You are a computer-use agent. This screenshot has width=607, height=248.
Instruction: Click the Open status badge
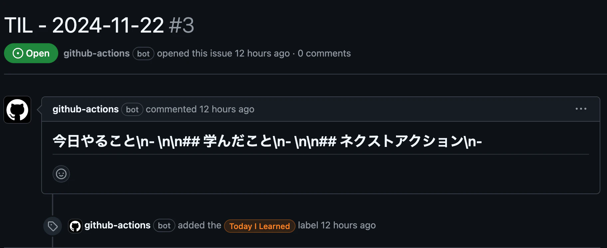pyautogui.click(x=31, y=53)
